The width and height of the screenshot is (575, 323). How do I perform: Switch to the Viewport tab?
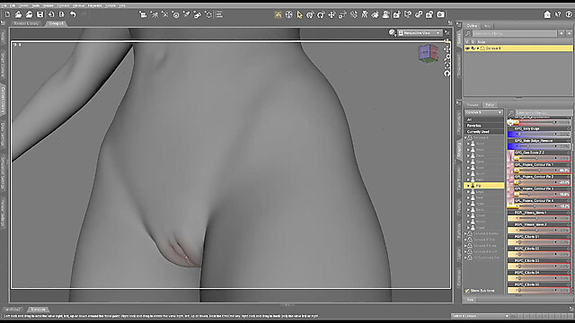point(56,23)
